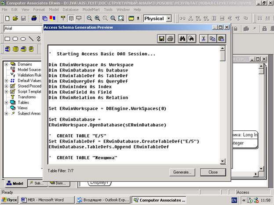Select the rounded rectangle drawing tool
The height and width of the screenshot is (205, 274).
[15, 39]
